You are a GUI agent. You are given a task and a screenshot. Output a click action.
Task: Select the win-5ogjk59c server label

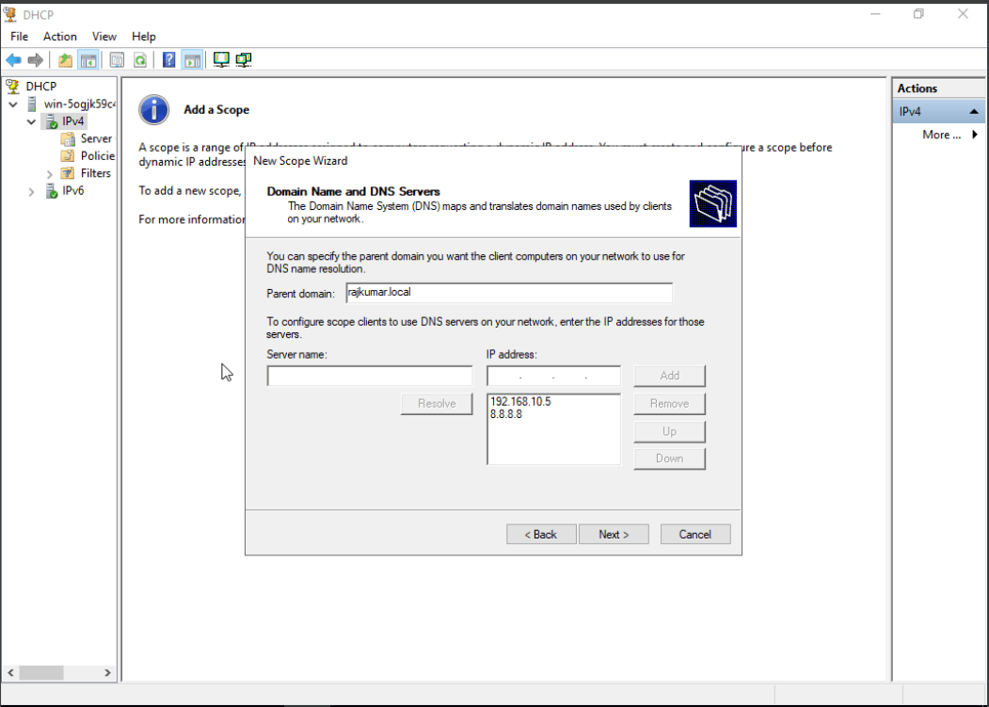pyautogui.click(x=79, y=104)
